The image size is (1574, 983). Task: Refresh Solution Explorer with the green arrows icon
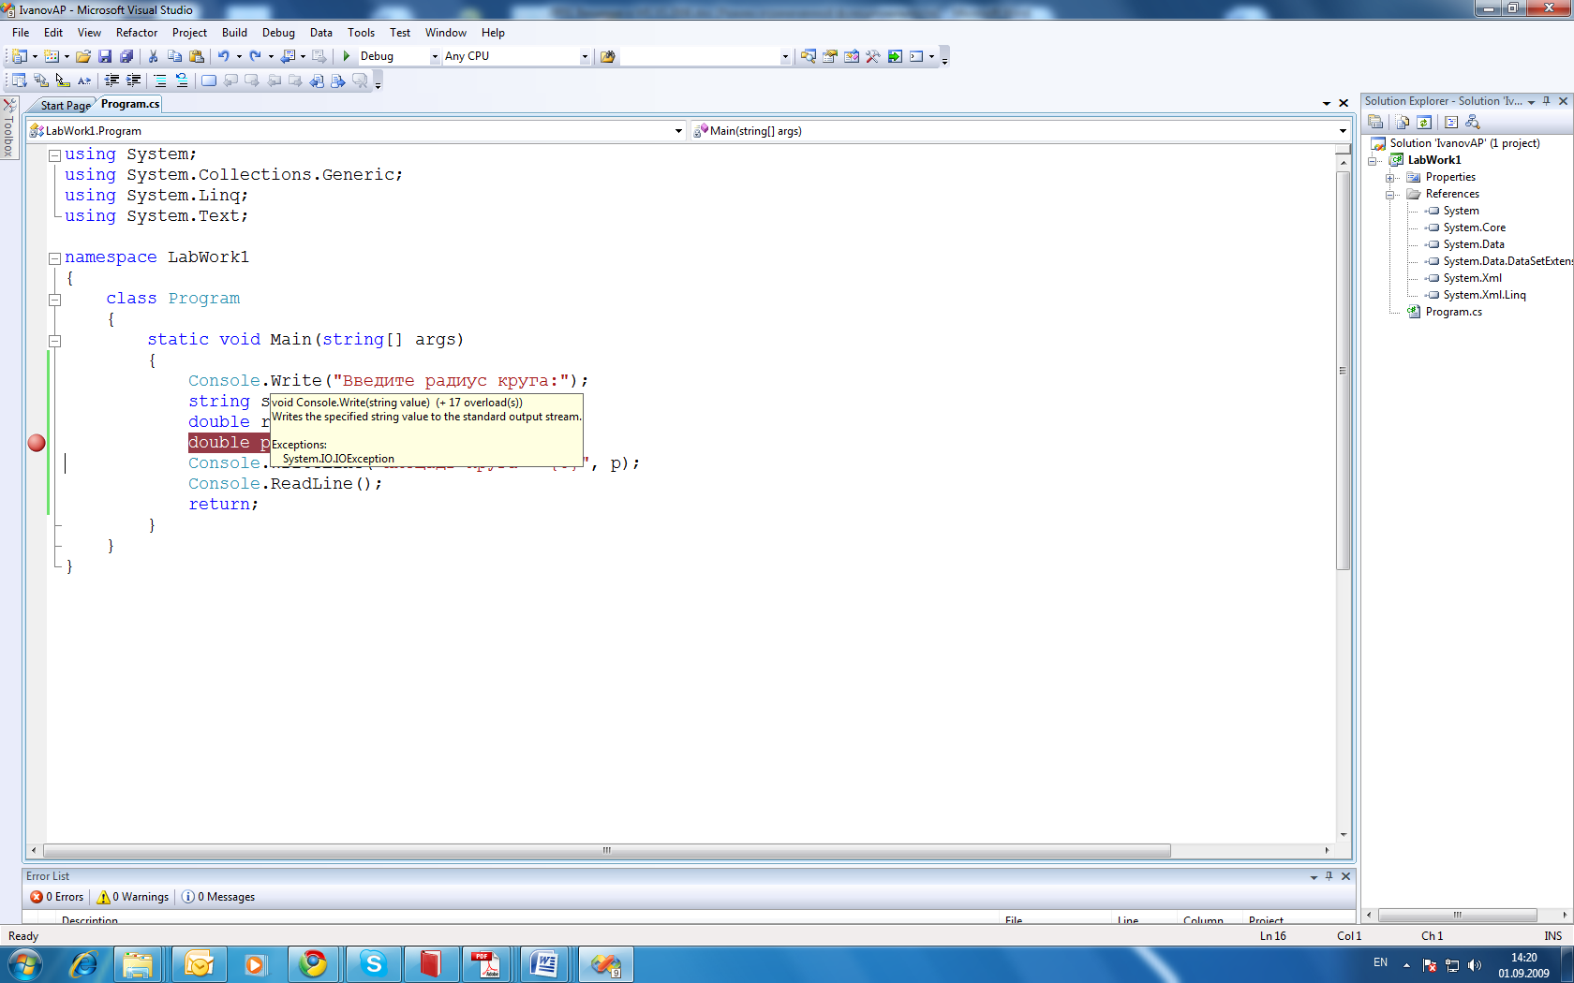[1424, 122]
